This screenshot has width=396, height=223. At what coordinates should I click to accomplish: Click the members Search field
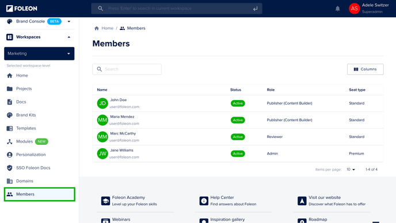pos(127,69)
